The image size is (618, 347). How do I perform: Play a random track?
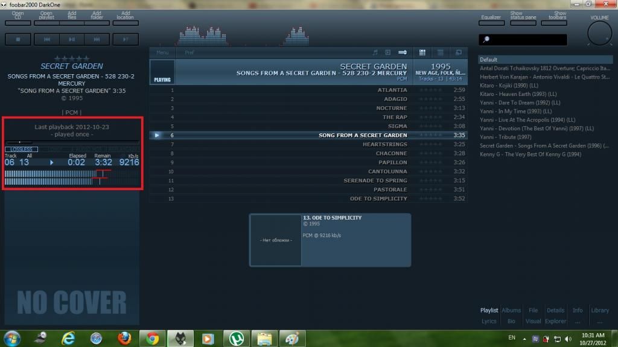[x=126, y=39]
